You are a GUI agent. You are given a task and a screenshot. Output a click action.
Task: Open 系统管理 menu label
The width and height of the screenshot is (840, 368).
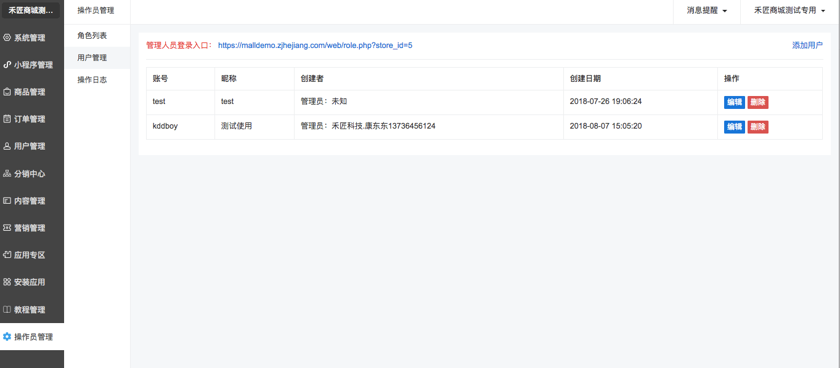click(x=30, y=38)
